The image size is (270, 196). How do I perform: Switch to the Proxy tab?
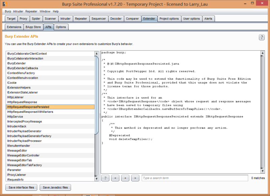pyautogui.click(x=23, y=19)
